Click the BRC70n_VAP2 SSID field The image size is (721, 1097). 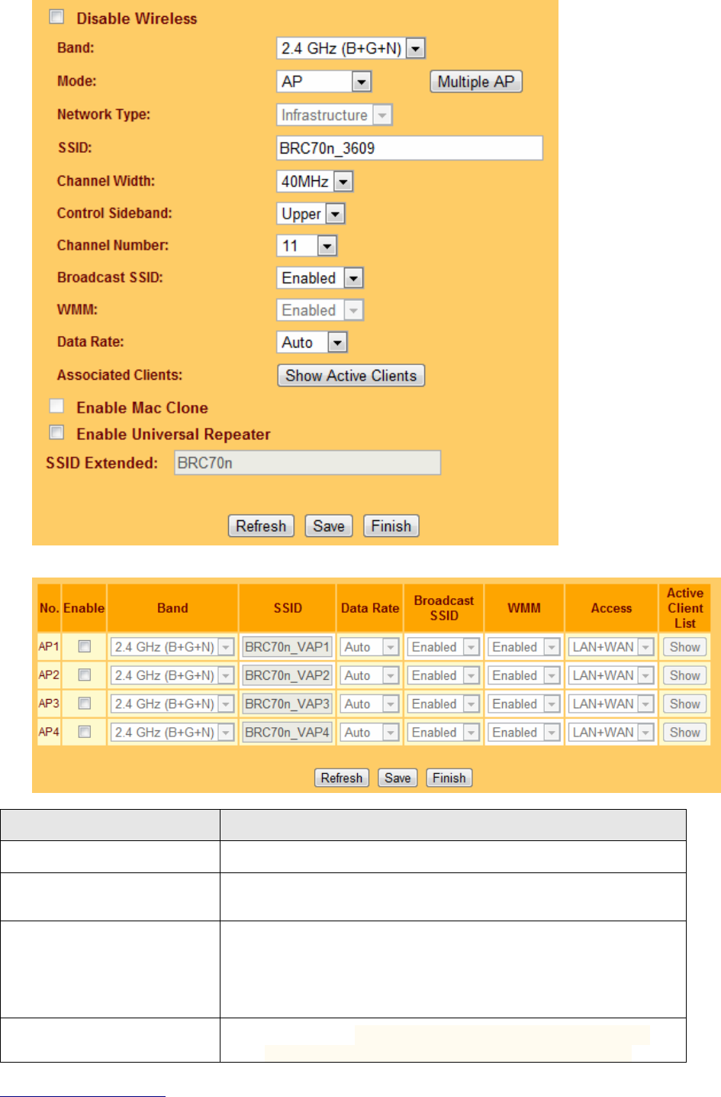coord(288,675)
